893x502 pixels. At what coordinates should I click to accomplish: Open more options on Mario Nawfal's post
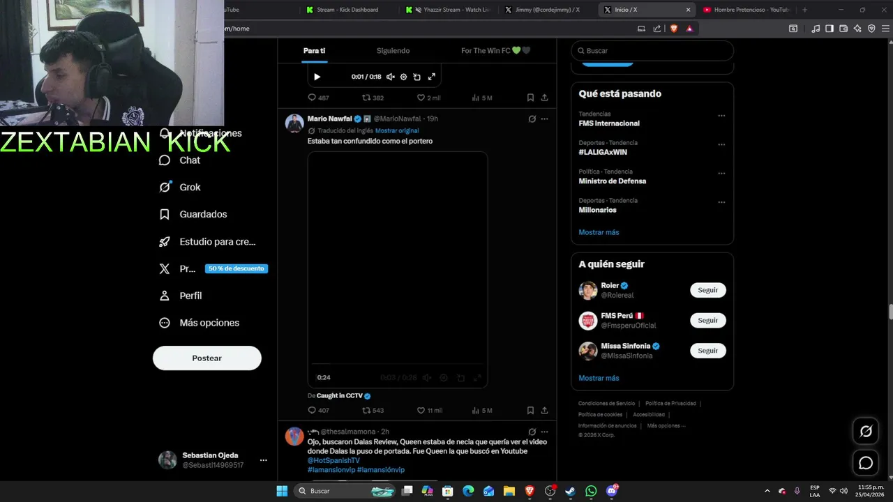544,119
